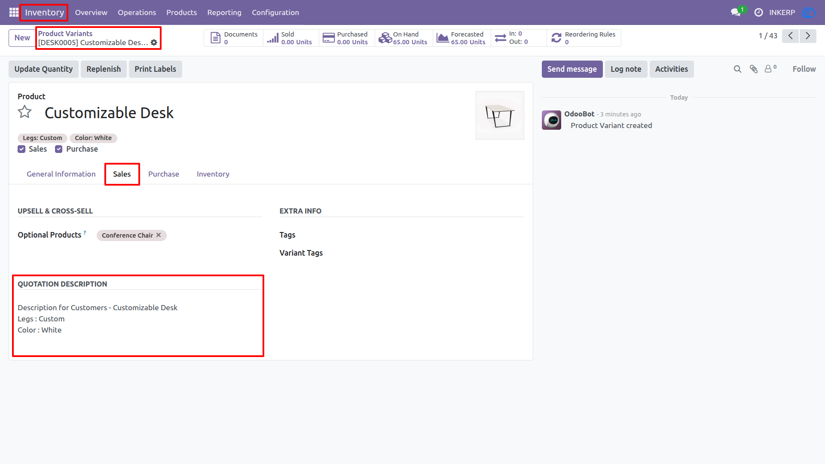Click the Legs: Custom attribute tag

point(43,138)
